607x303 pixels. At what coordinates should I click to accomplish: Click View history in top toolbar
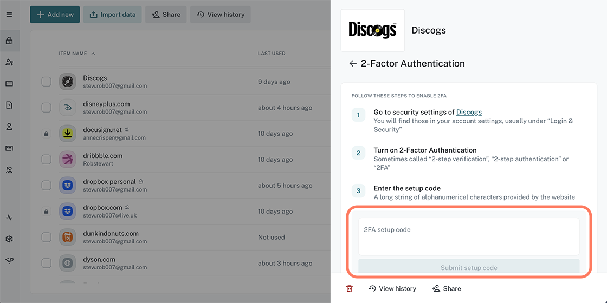tap(220, 15)
